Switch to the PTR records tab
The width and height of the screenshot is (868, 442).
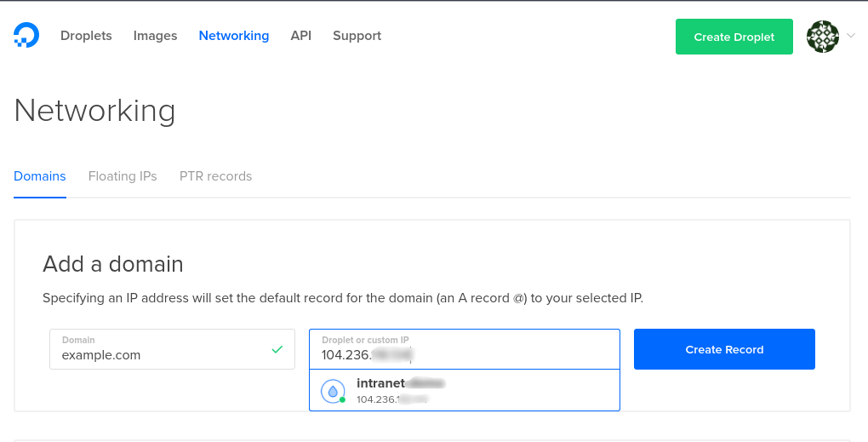215,176
